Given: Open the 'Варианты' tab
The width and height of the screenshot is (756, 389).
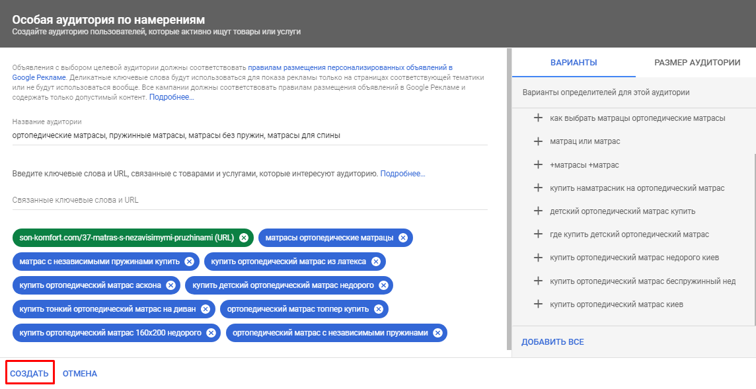Looking at the screenshot, I should coord(574,63).
